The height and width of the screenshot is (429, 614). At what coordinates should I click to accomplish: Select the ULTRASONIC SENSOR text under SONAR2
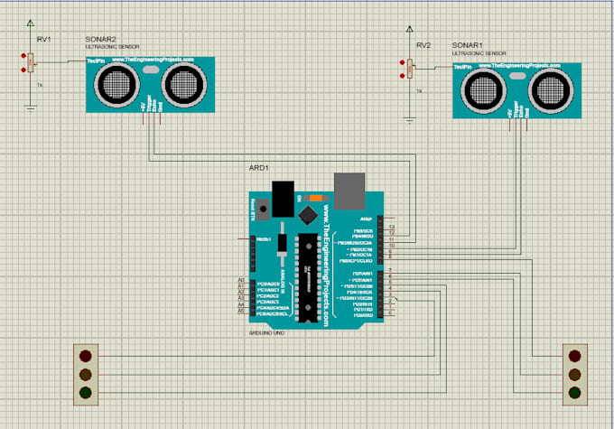click(112, 47)
